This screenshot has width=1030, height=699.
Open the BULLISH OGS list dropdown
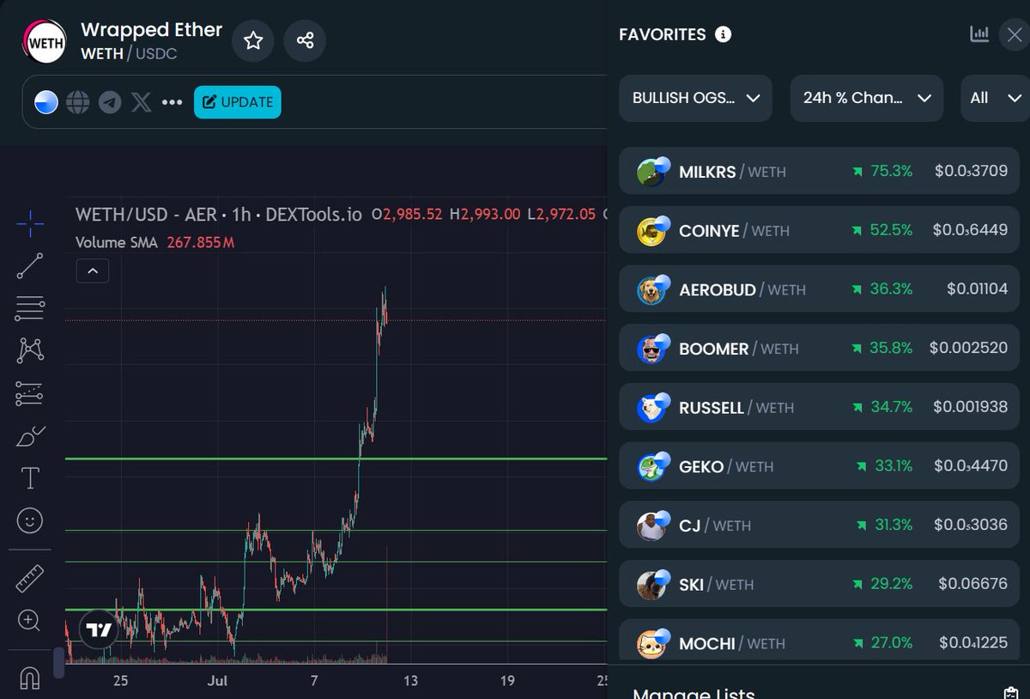coord(695,98)
